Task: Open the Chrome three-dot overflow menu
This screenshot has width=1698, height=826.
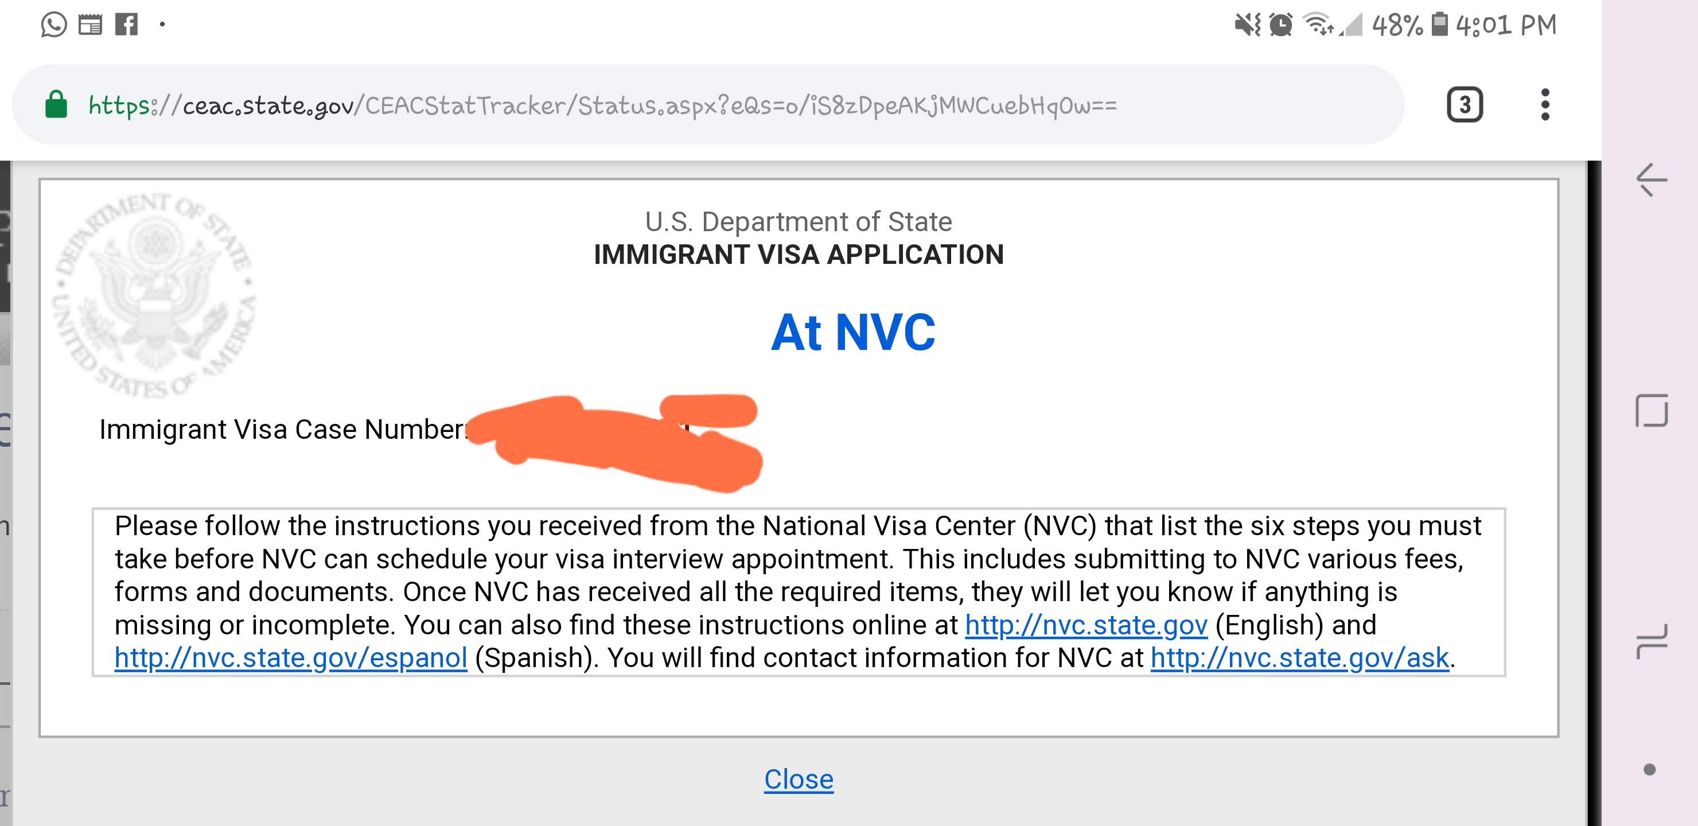Action: coord(1545,105)
